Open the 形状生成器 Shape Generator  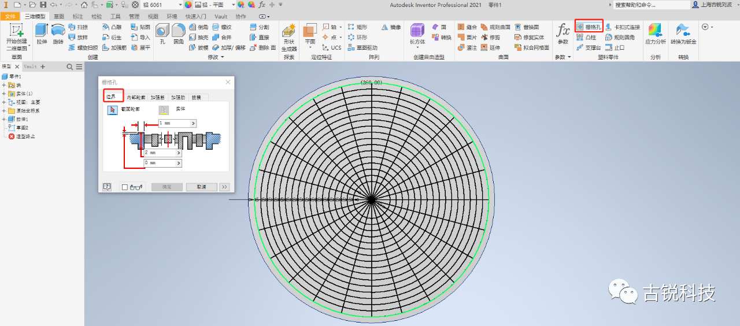click(289, 38)
